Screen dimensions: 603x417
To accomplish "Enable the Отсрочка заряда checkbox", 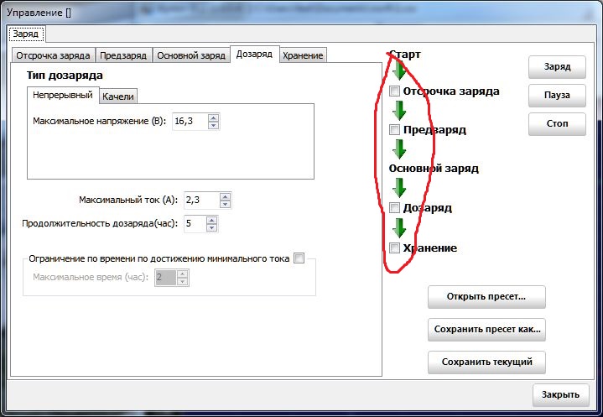I will coord(395,91).
